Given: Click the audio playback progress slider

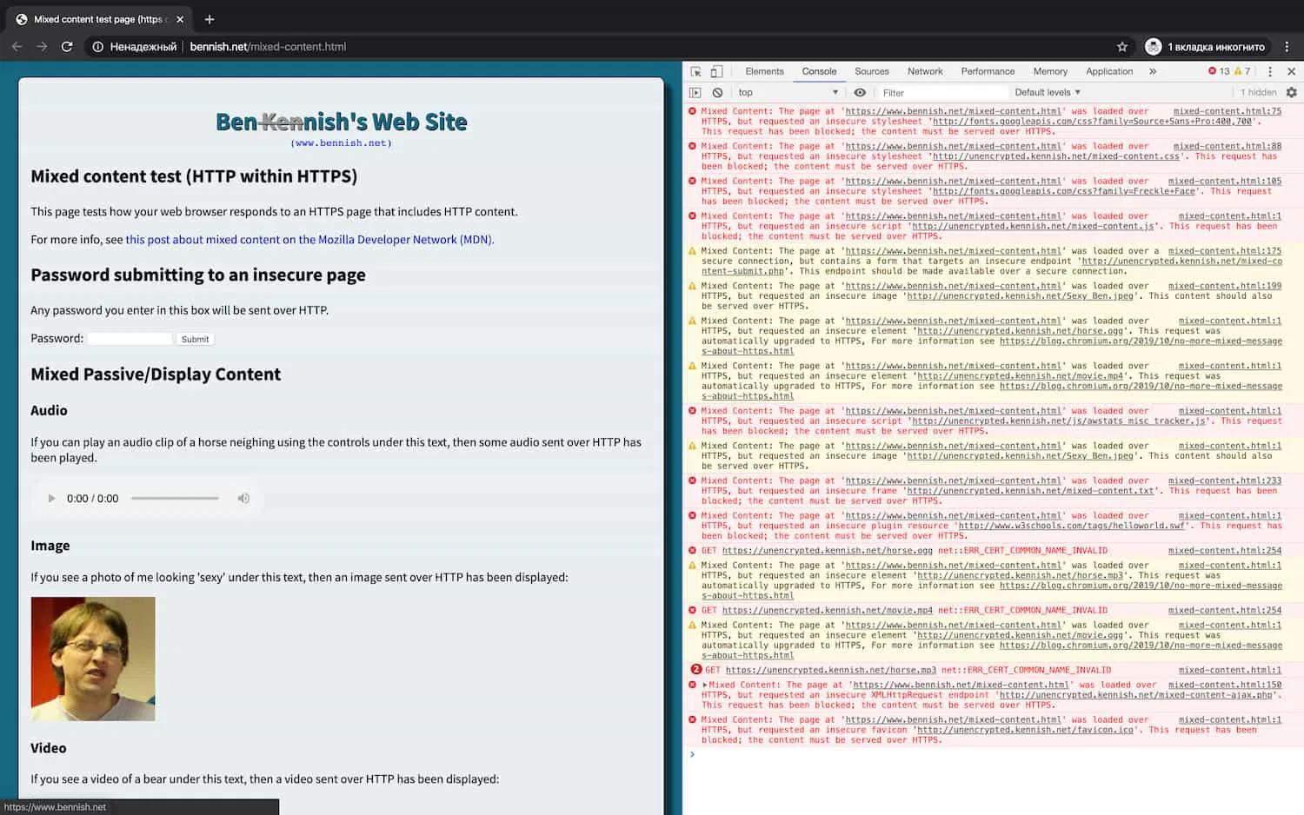Looking at the screenshot, I should pos(174,498).
